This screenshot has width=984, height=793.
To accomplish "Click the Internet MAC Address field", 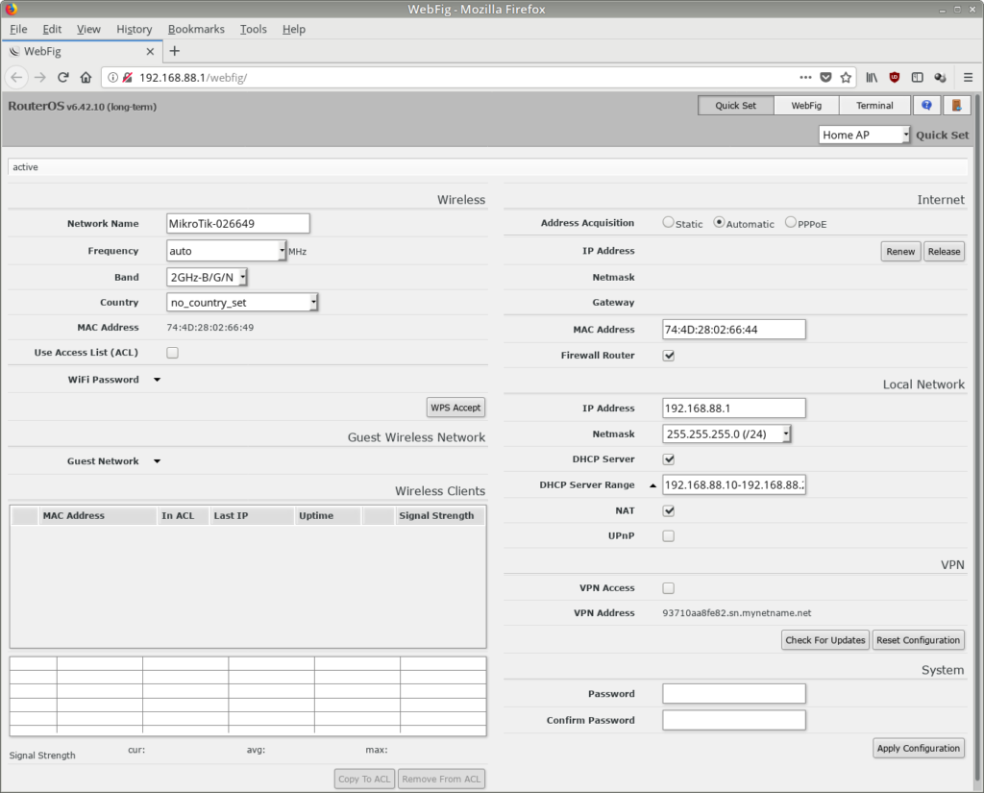I will [733, 329].
